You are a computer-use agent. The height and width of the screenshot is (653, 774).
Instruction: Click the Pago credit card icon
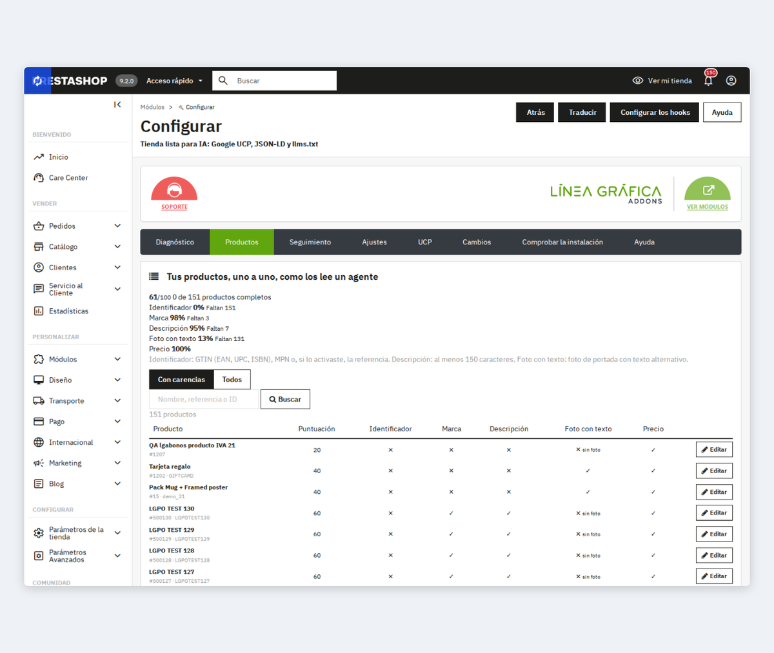click(x=39, y=422)
